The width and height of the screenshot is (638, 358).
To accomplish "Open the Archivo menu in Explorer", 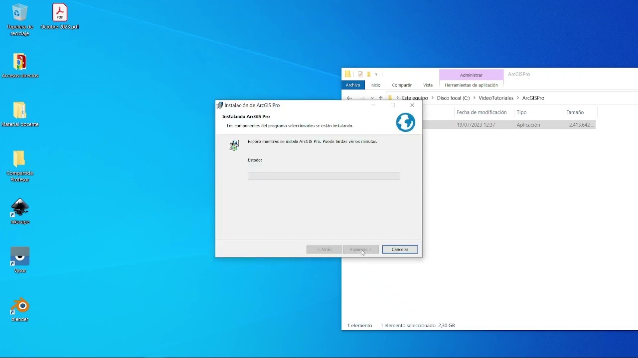I will pyautogui.click(x=353, y=85).
